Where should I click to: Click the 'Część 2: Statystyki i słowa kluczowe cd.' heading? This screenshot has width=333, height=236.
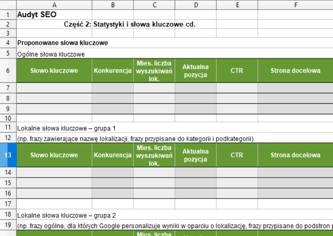tap(130, 24)
